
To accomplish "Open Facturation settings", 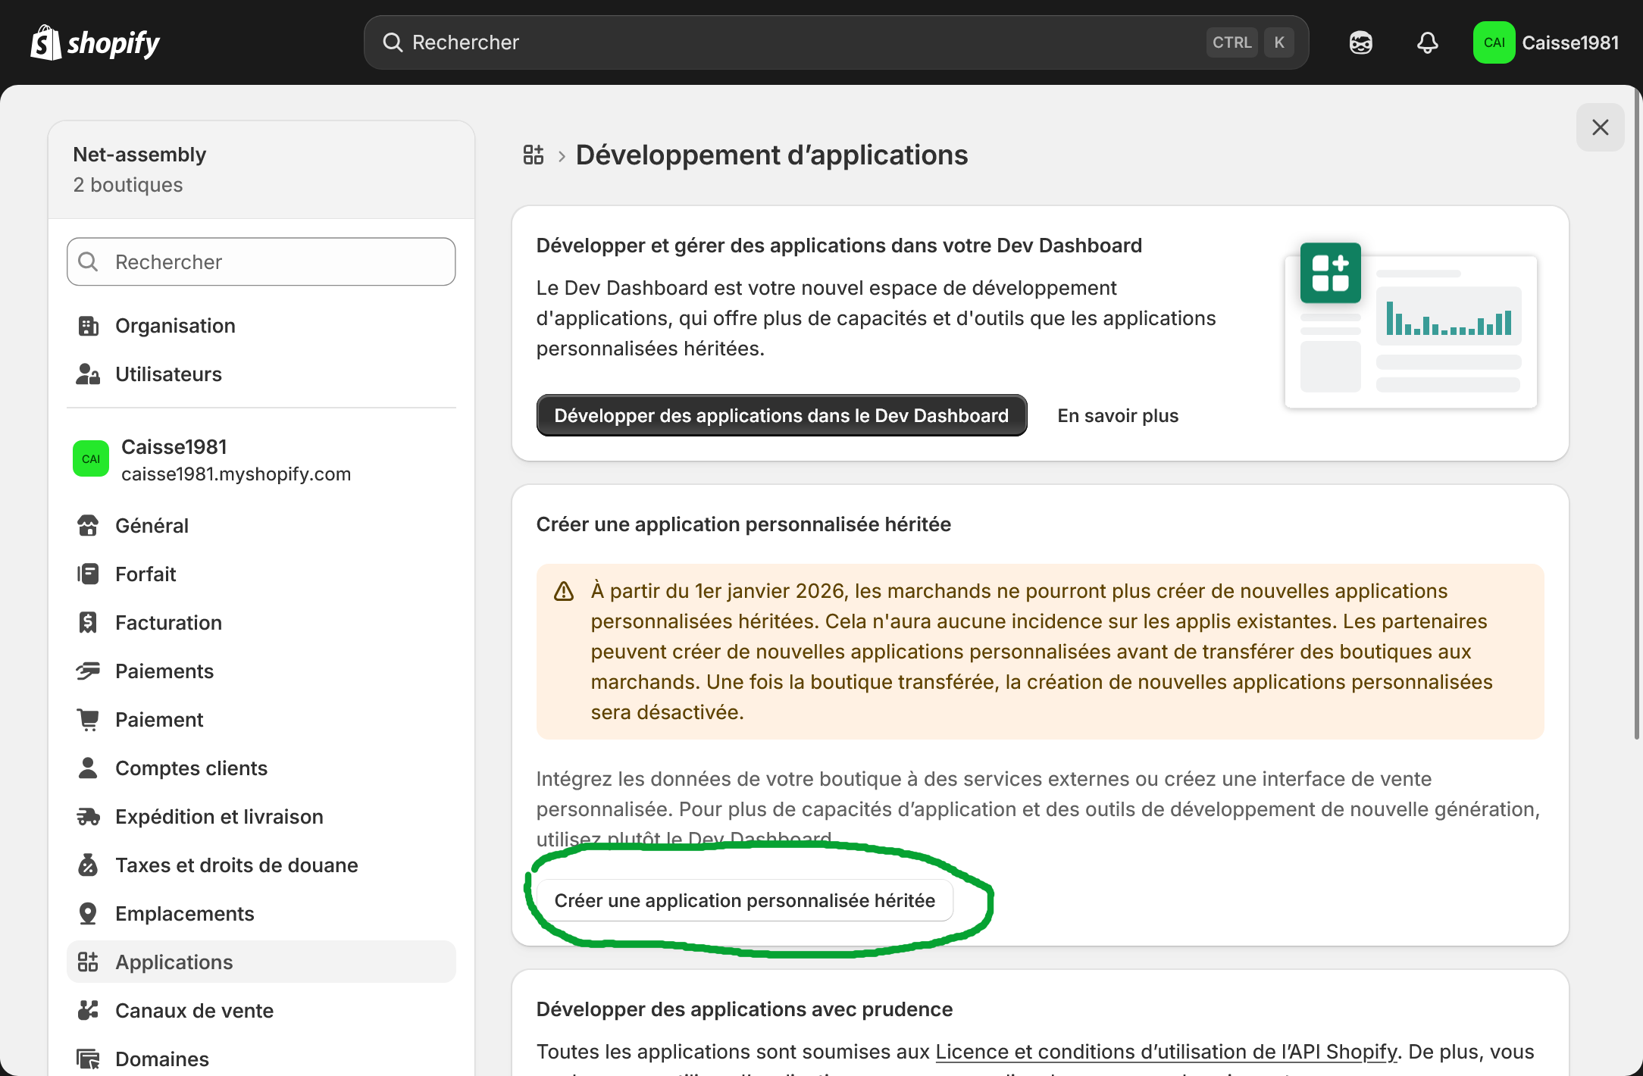I will tap(261, 623).
